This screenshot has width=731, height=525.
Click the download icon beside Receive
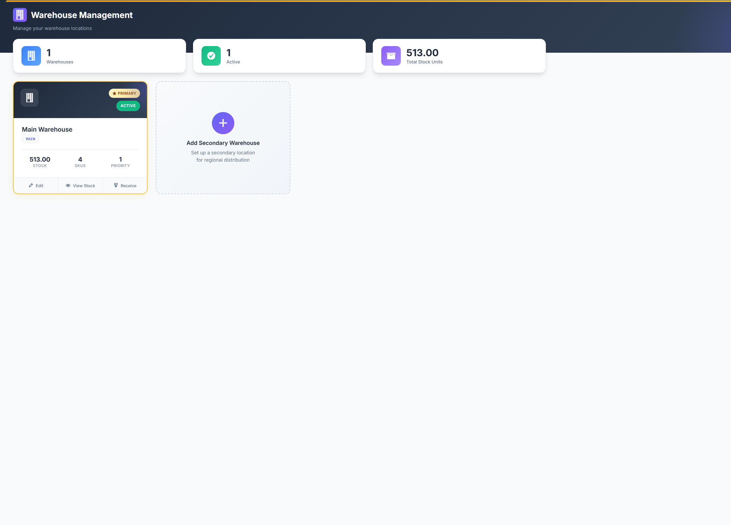coord(116,186)
